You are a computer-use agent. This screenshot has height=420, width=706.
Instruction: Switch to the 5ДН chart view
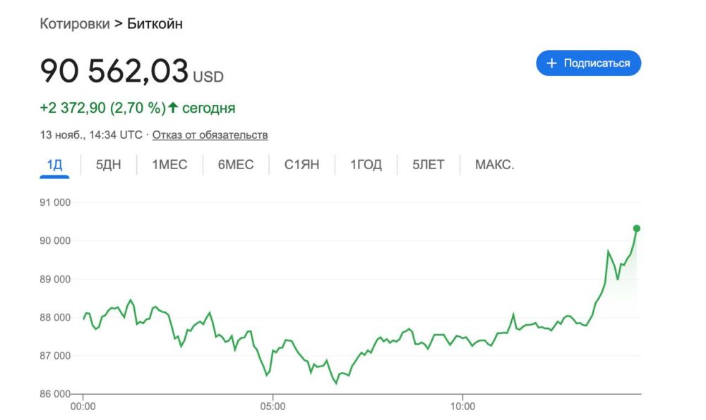107,163
